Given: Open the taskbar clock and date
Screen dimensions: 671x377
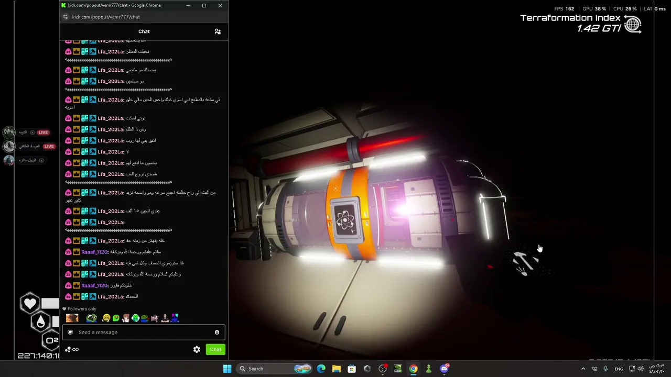Looking at the screenshot, I should [x=656, y=369].
